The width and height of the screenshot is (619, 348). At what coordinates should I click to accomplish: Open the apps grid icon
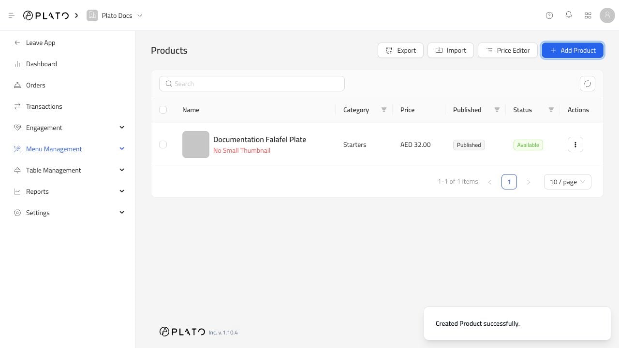588,15
